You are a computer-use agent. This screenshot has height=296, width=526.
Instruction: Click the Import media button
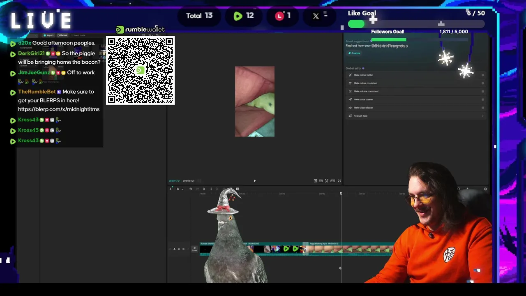coord(48,35)
